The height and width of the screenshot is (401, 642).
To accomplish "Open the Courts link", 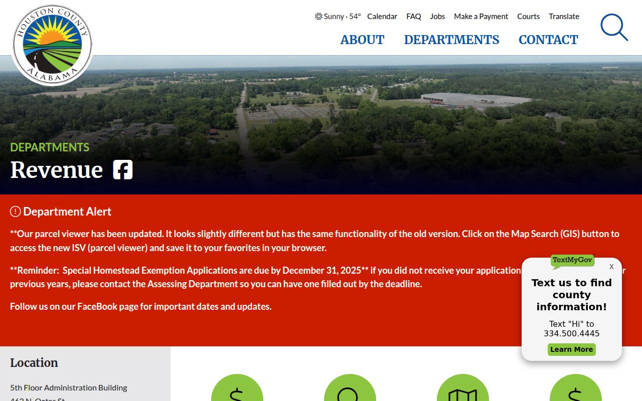I will (x=529, y=17).
